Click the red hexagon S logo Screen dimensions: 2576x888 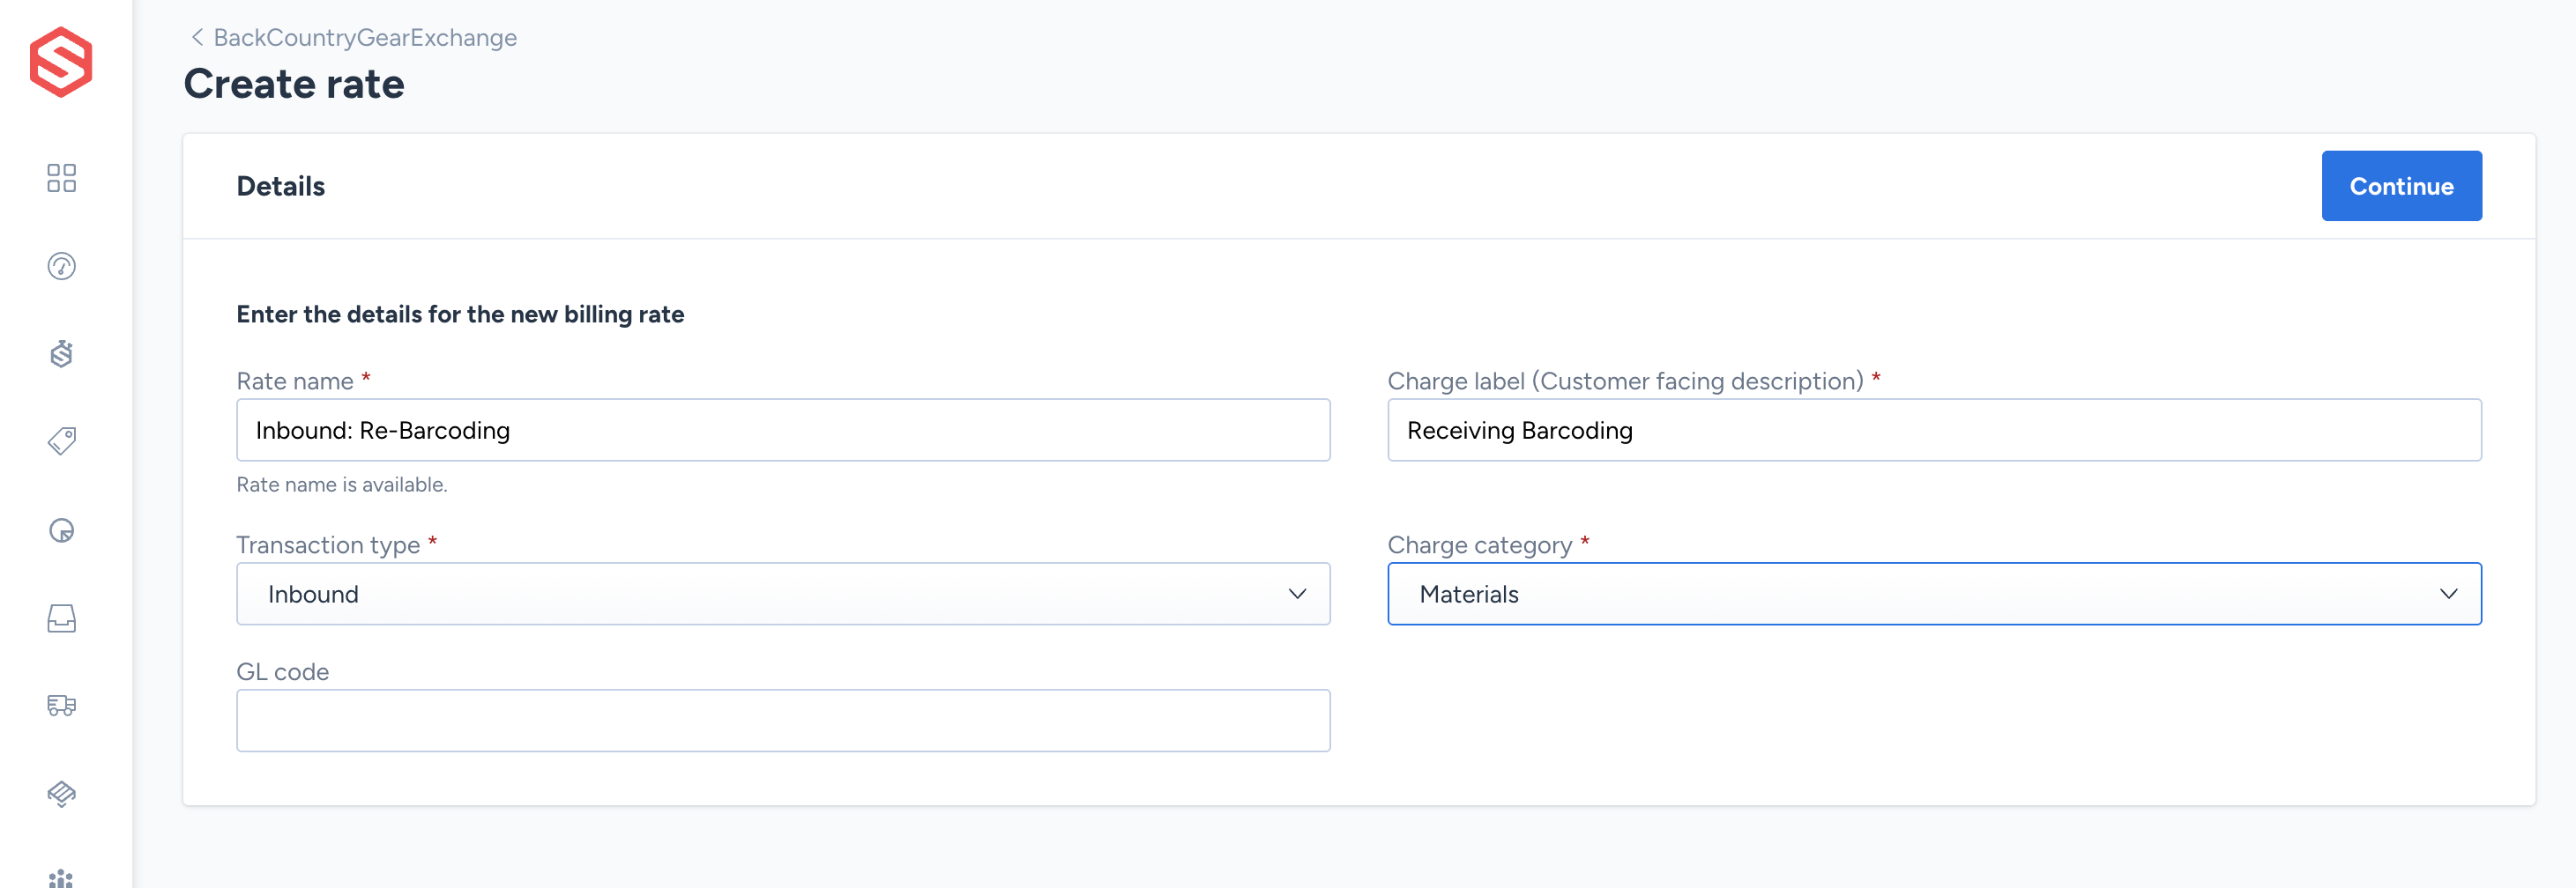[x=61, y=62]
